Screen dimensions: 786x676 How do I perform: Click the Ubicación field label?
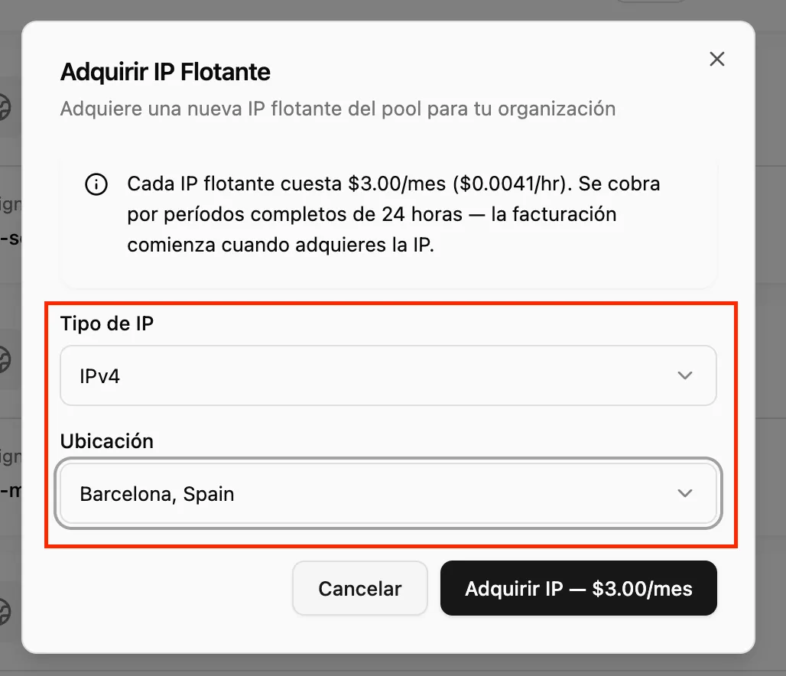pos(107,441)
